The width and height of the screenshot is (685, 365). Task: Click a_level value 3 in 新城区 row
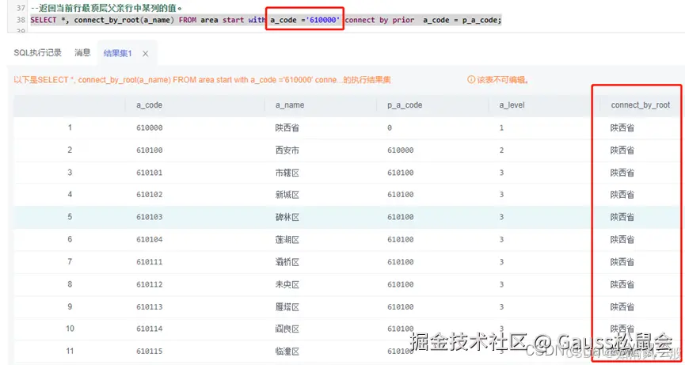[x=501, y=195]
